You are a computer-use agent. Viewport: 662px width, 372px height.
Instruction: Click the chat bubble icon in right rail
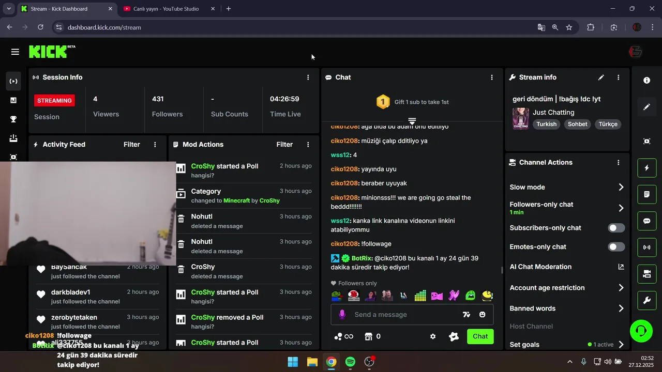coord(646,221)
